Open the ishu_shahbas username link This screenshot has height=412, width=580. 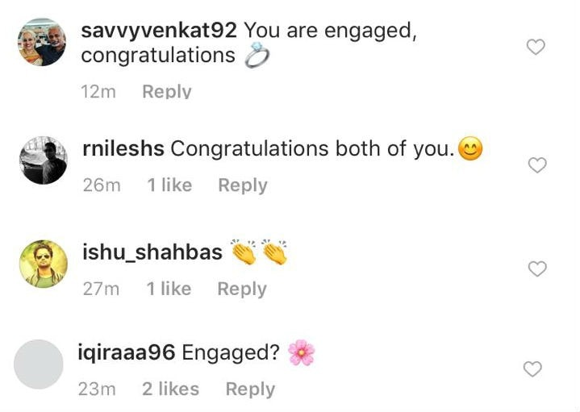tap(152, 252)
